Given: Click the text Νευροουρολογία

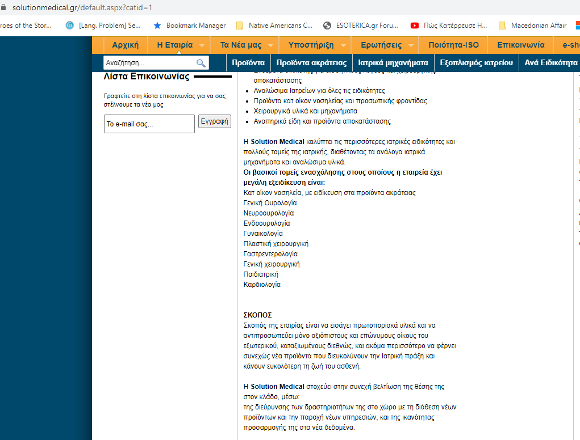Looking at the screenshot, I should coord(269,213).
